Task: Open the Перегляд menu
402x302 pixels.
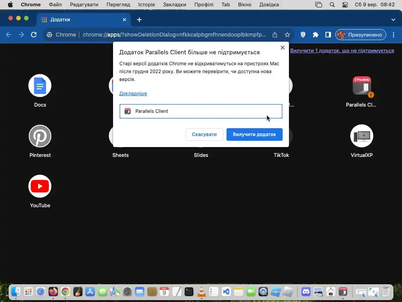Action: tap(118, 5)
